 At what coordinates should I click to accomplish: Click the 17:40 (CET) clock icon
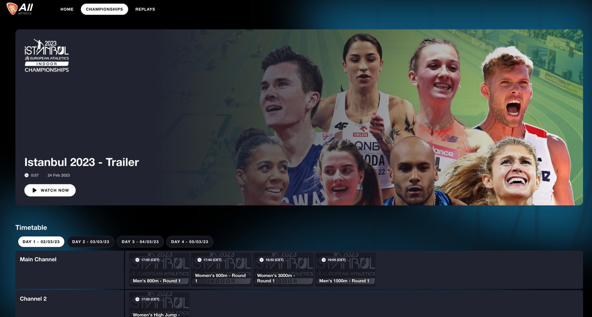click(199, 260)
